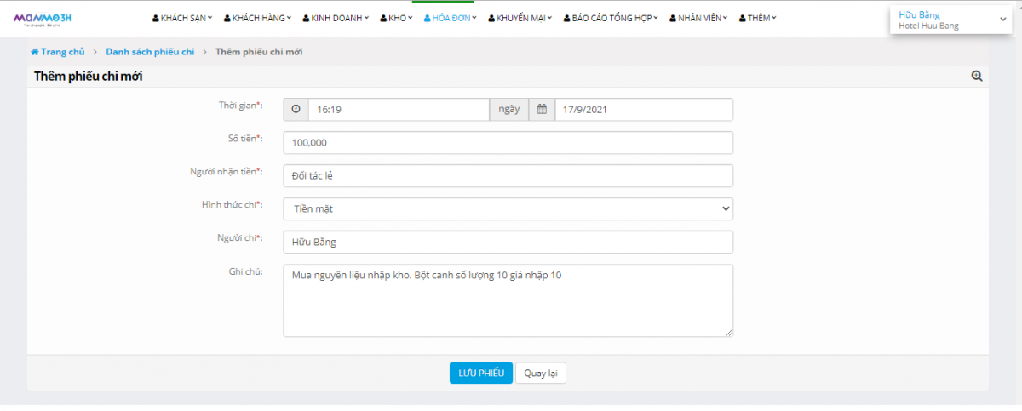
Task: Click into the Số tiền input field
Action: [508, 143]
